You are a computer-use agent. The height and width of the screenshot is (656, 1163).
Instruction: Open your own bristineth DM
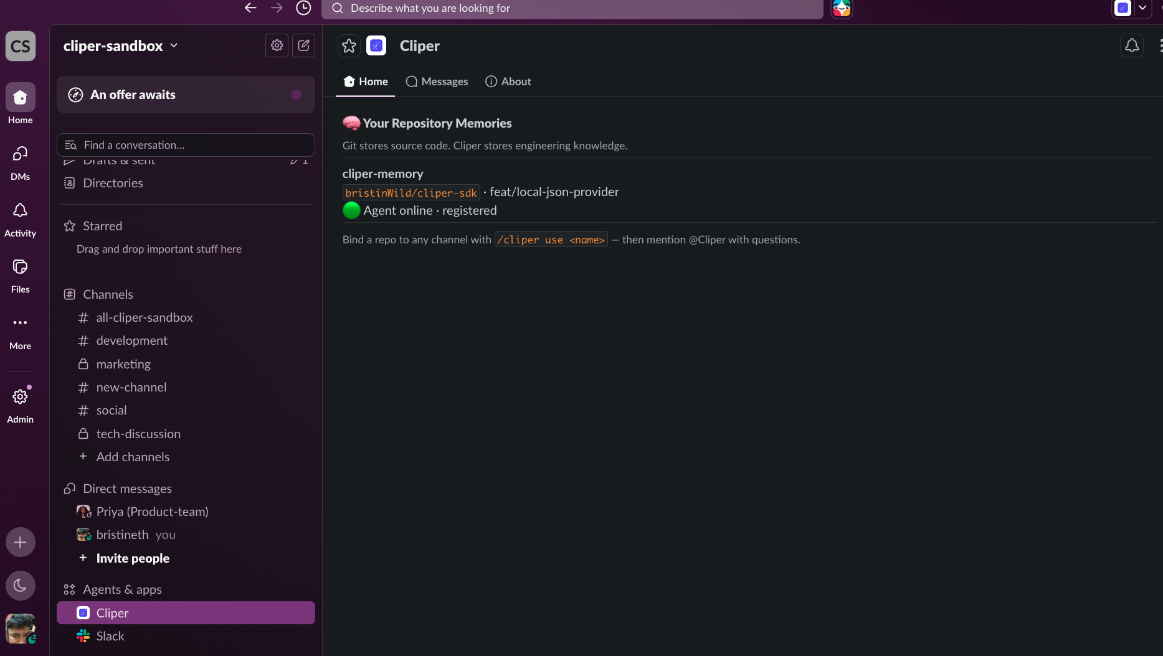pyautogui.click(x=186, y=535)
